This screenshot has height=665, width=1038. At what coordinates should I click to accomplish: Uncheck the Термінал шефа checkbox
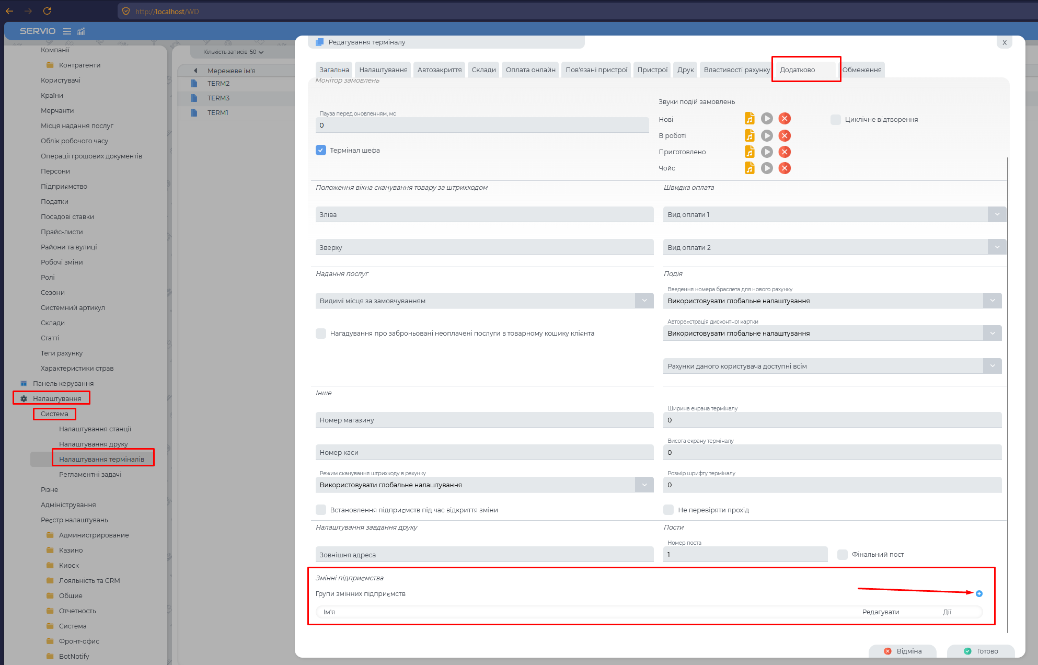(x=321, y=150)
